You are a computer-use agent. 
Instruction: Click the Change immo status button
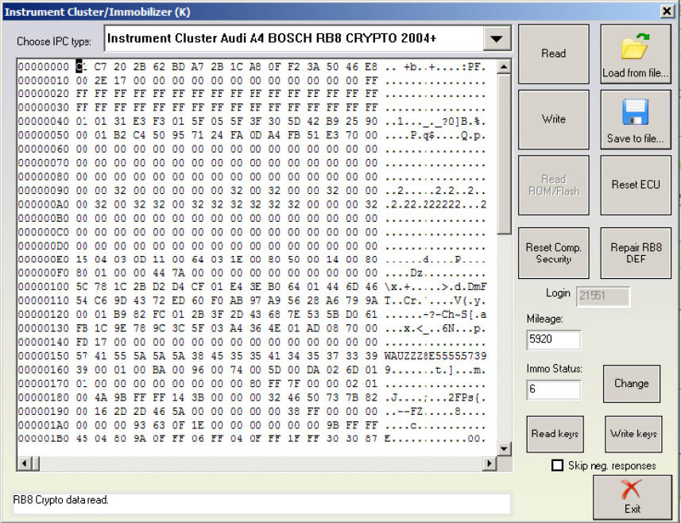click(631, 383)
